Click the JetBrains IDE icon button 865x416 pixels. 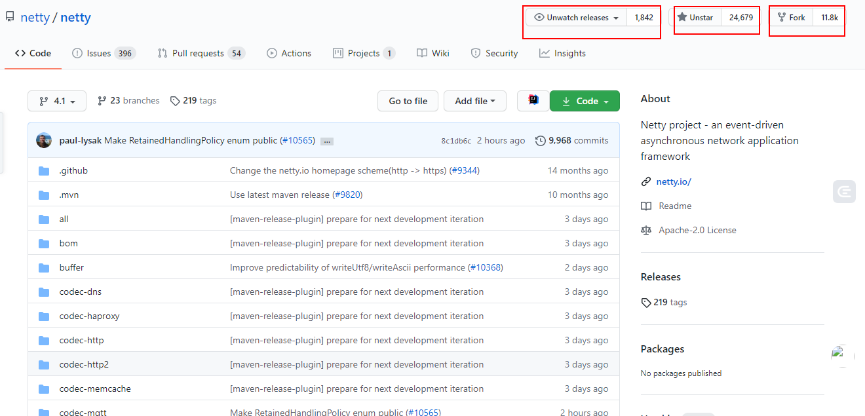pyautogui.click(x=533, y=101)
